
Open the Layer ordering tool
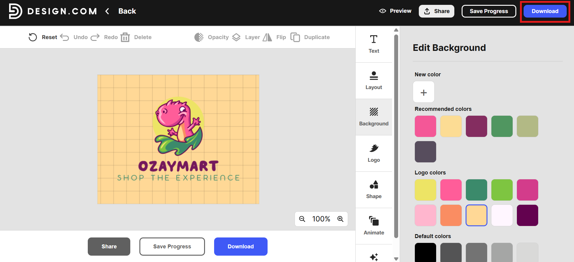click(x=246, y=37)
